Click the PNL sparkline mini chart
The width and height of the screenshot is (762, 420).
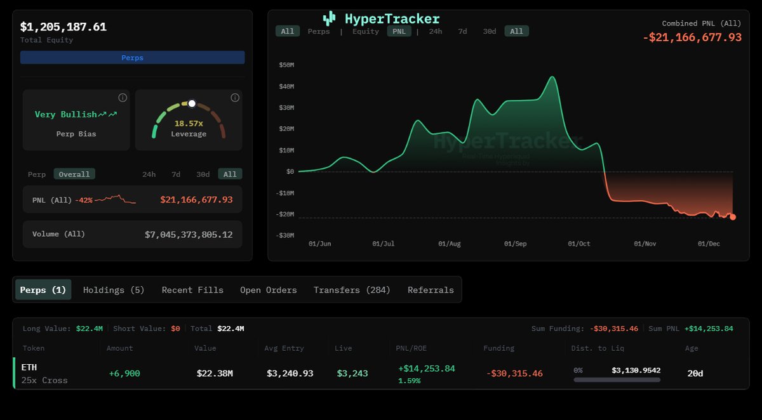point(116,200)
